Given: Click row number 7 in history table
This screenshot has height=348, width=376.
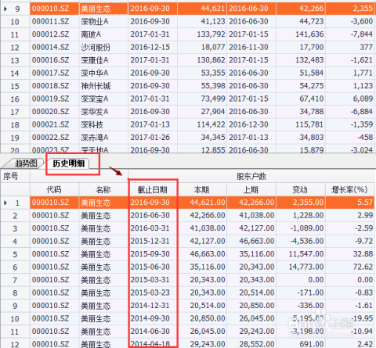Looking at the screenshot, I should pos(15,280).
